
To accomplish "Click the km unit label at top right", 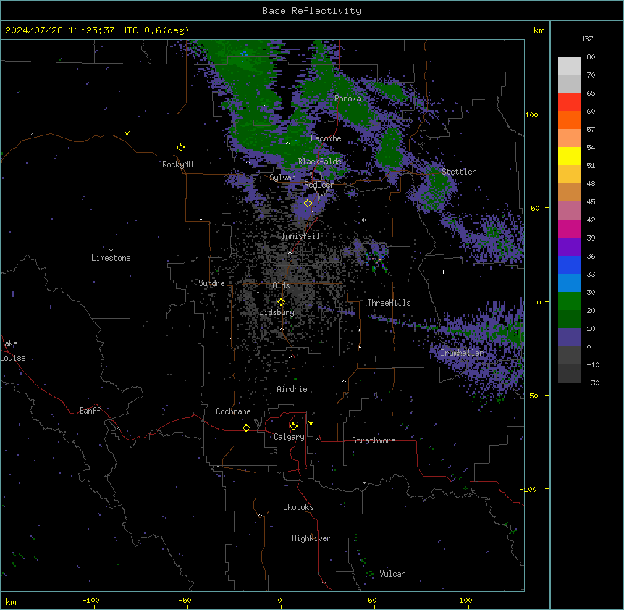I will pyautogui.click(x=539, y=30).
